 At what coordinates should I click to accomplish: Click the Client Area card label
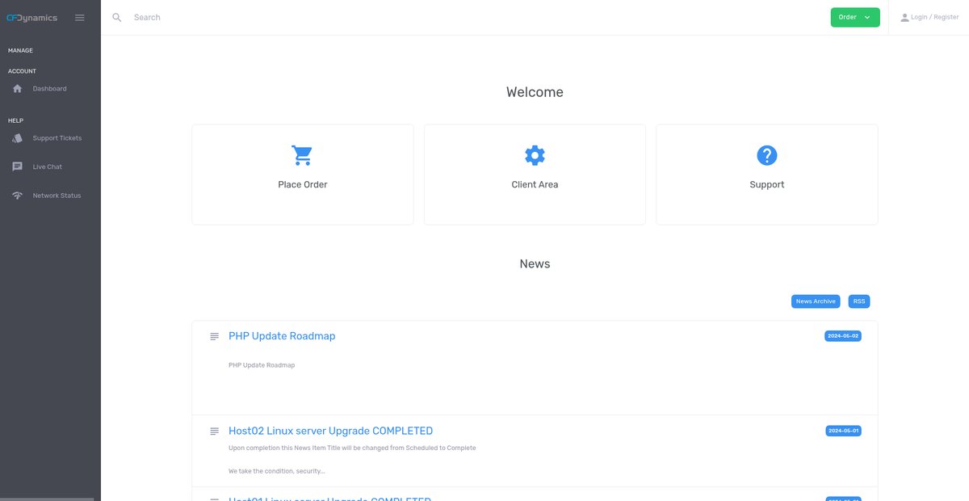coord(535,185)
